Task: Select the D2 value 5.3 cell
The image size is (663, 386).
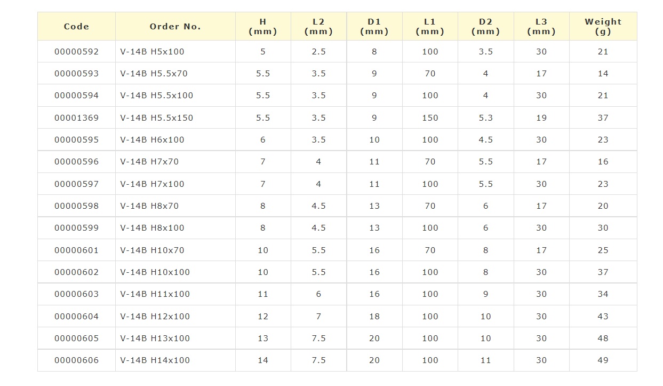Action: [x=485, y=118]
